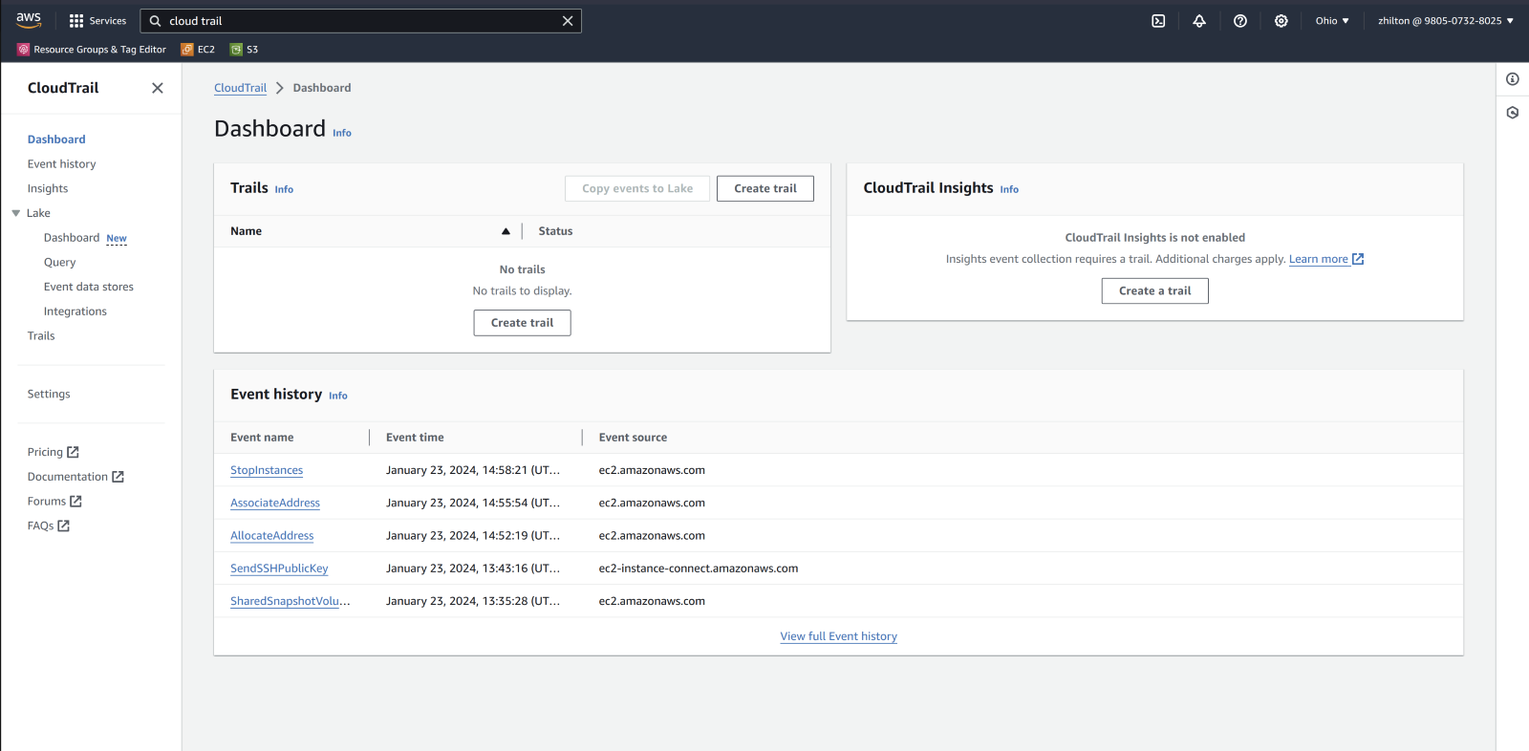This screenshot has height=751, width=1529.
Task: Open SendSSHPublicKey event
Action: pos(279,569)
